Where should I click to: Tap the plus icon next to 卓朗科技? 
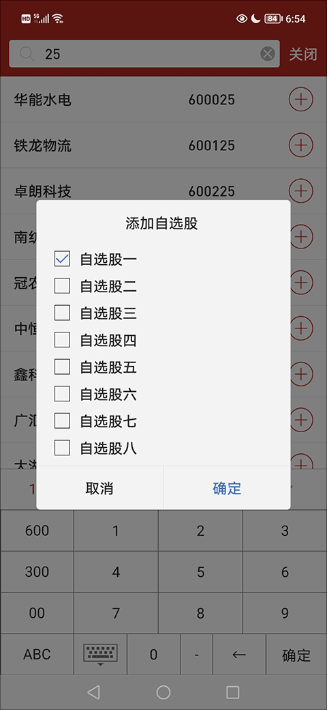click(x=301, y=190)
